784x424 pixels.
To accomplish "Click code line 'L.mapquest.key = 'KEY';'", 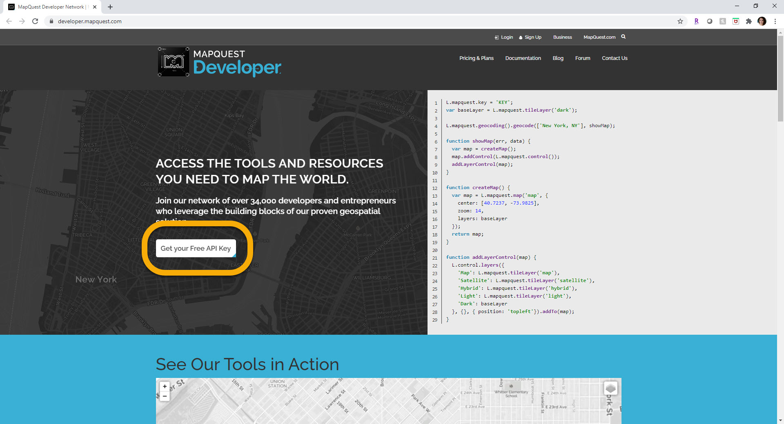I will (479, 102).
